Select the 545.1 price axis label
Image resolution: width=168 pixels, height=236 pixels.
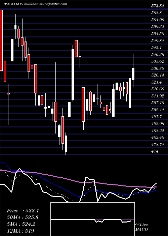pos(156,48)
